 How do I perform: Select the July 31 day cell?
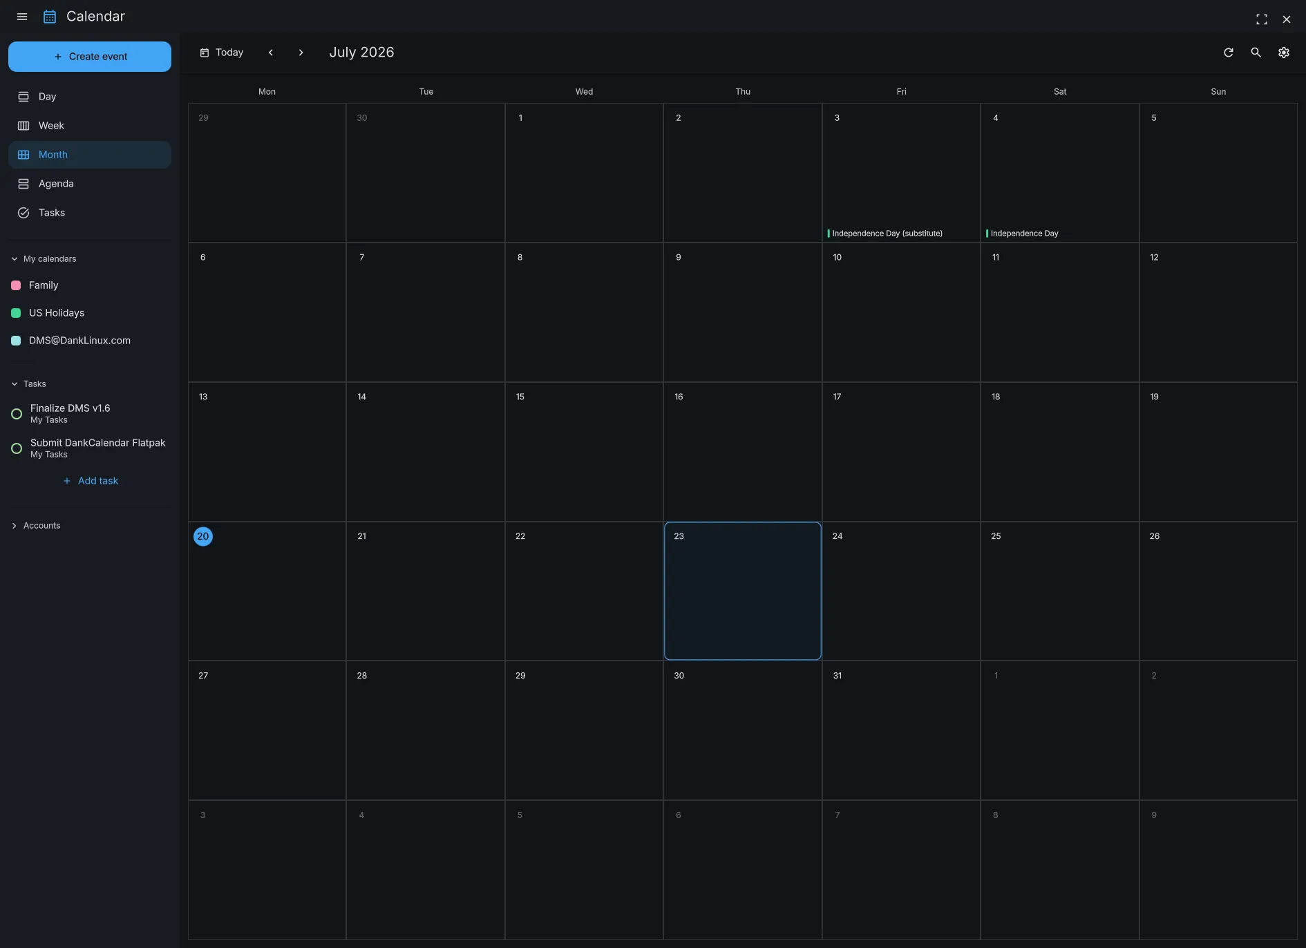[x=901, y=730]
